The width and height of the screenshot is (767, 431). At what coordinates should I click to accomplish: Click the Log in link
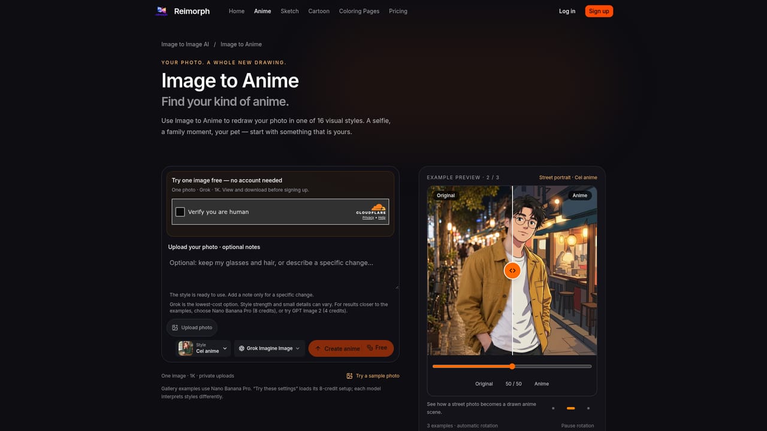coord(567,11)
